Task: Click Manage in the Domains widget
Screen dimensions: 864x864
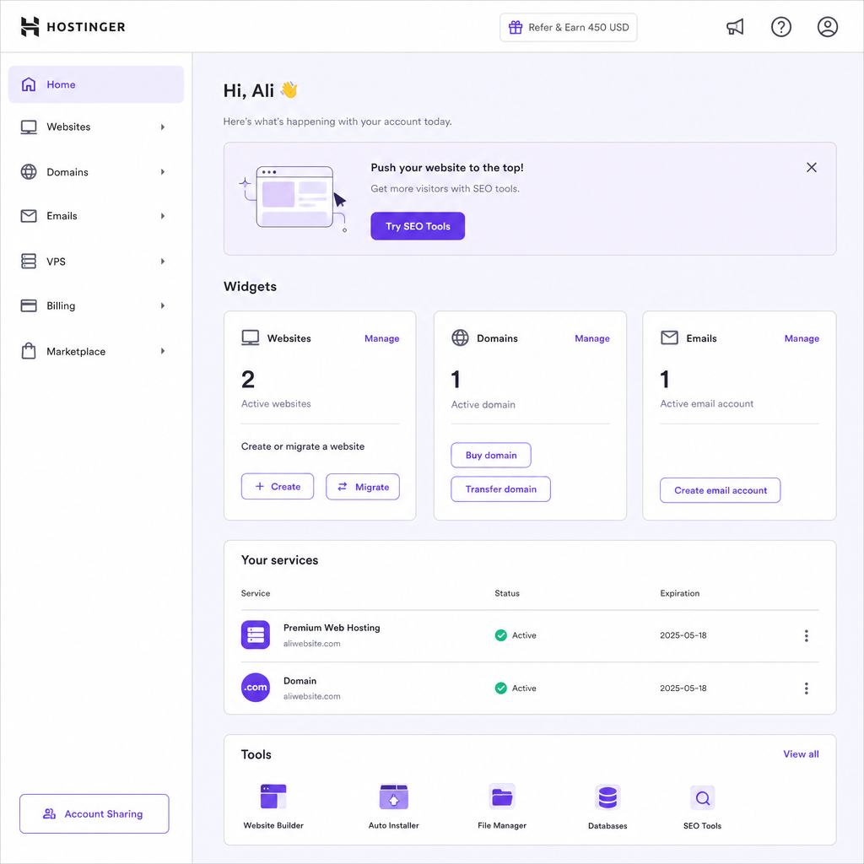Action: click(592, 338)
